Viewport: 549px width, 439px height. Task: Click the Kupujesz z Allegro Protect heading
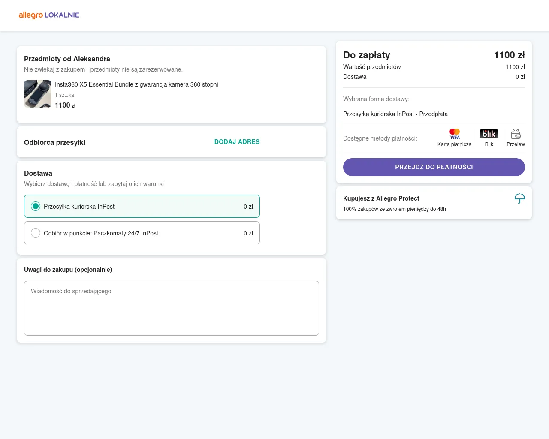381,198
